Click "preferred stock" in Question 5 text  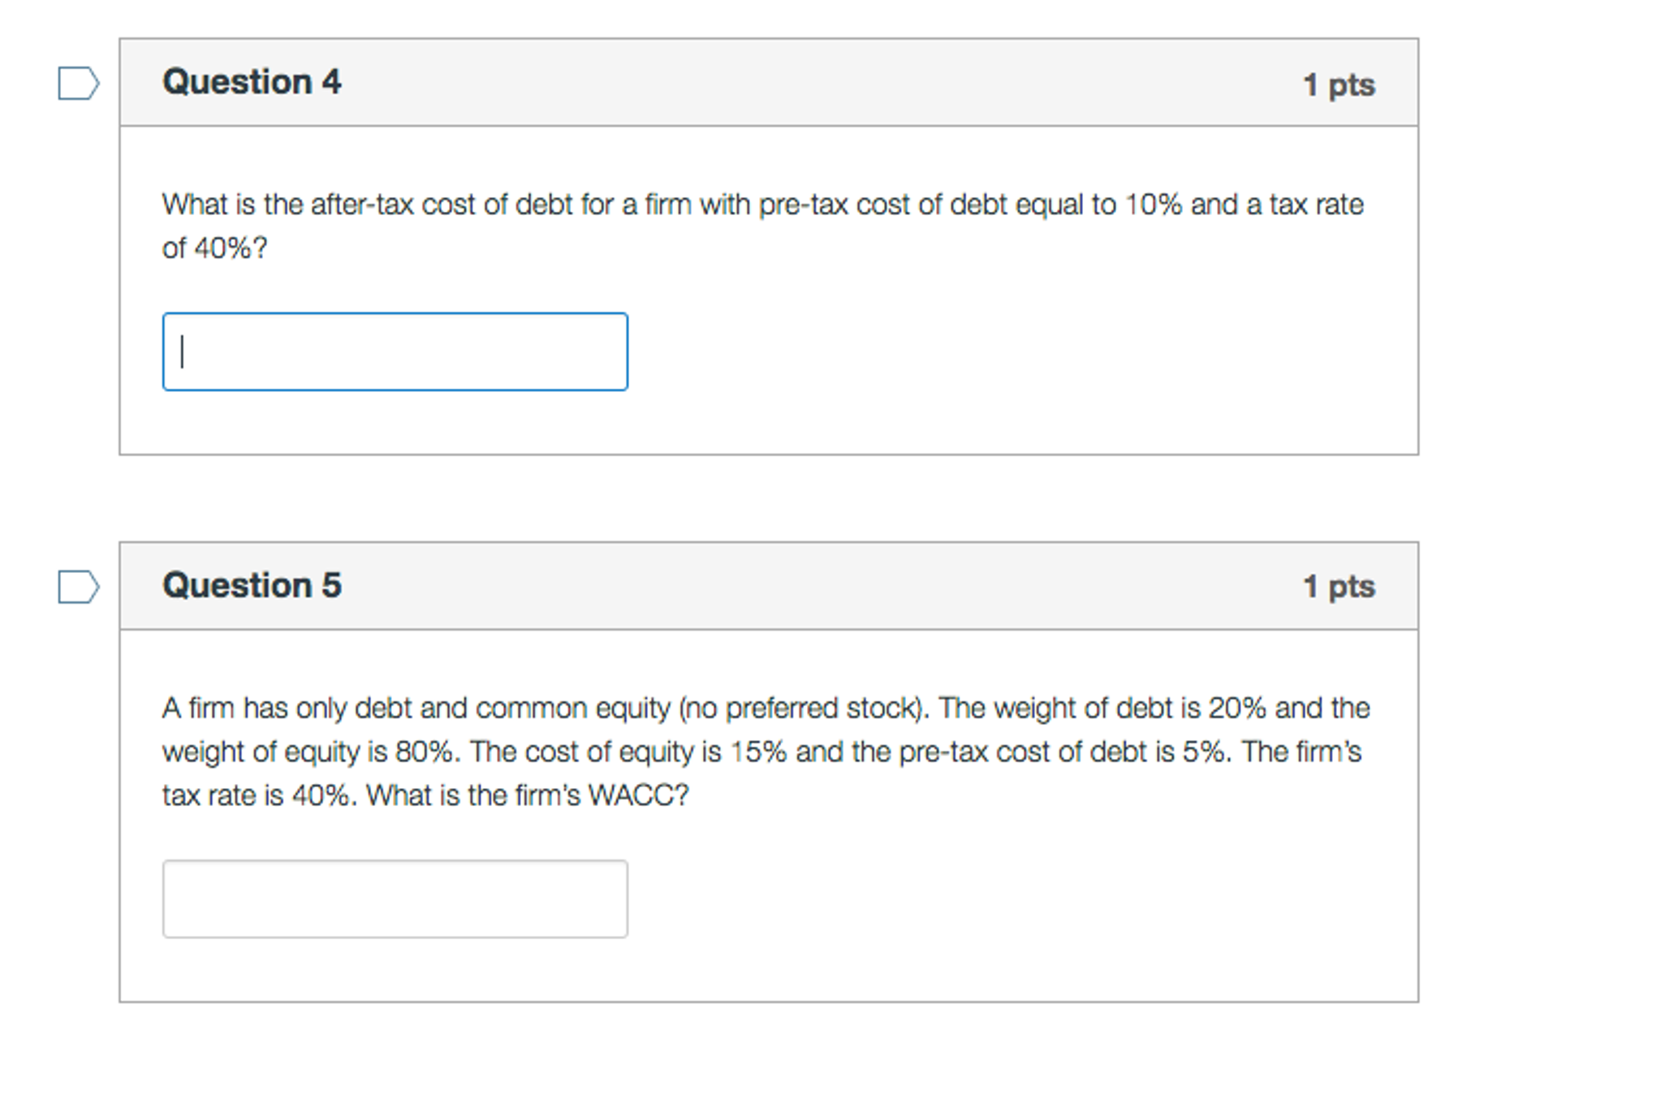822,709
